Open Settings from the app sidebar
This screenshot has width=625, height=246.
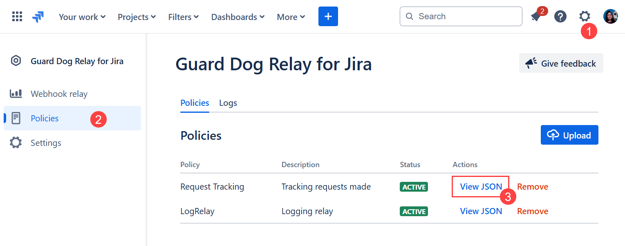(x=46, y=143)
